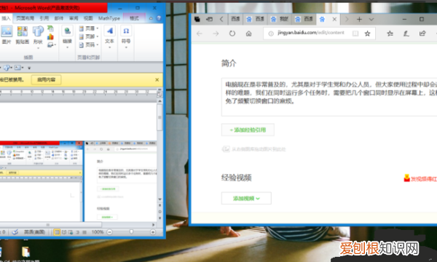Image resolution: width=437 pixels, height=262 pixels.
Task: Click the share icon in browser toolbar
Action: point(422,33)
